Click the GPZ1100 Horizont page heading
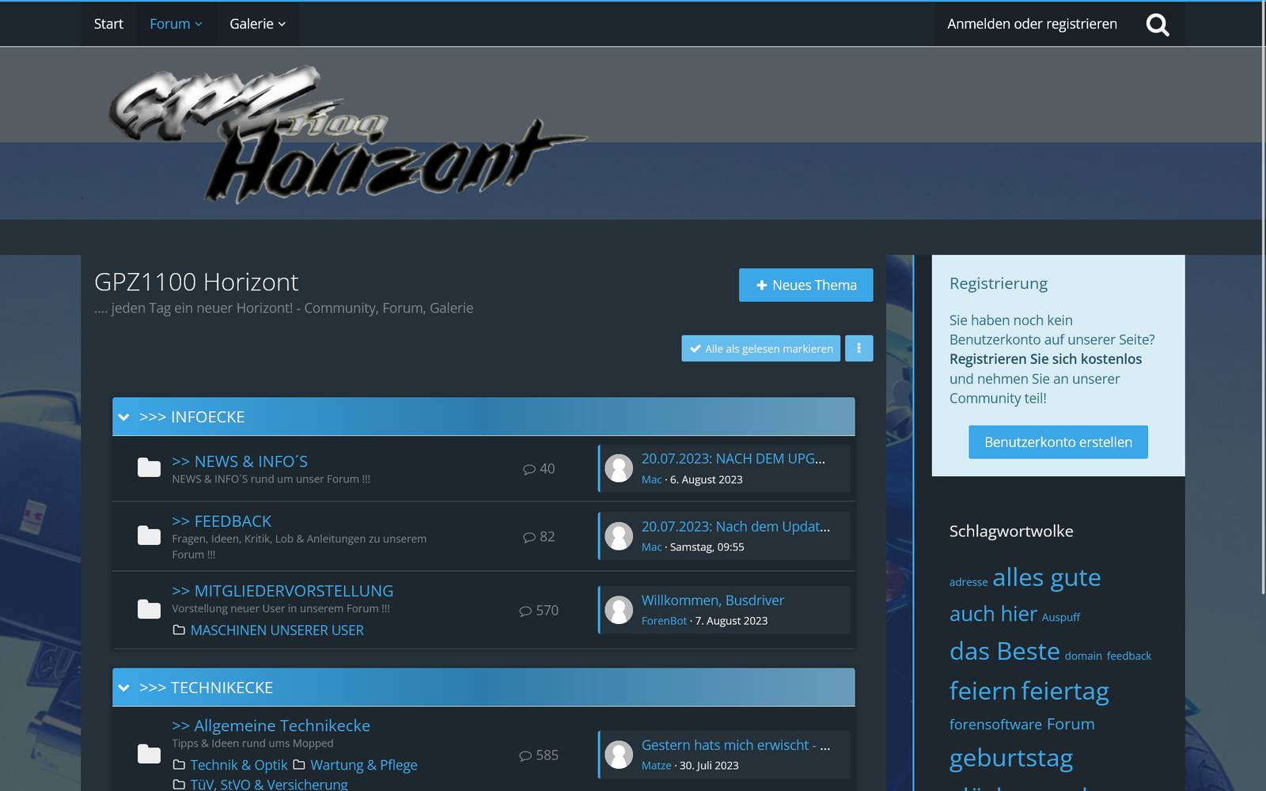 pyautogui.click(x=196, y=282)
